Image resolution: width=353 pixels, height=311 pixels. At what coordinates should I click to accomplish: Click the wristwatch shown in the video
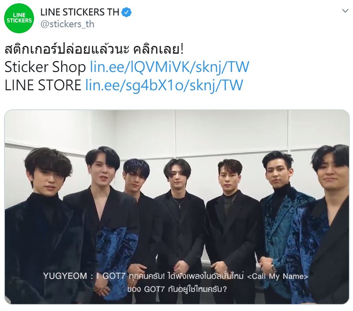[x=273, y=267]
